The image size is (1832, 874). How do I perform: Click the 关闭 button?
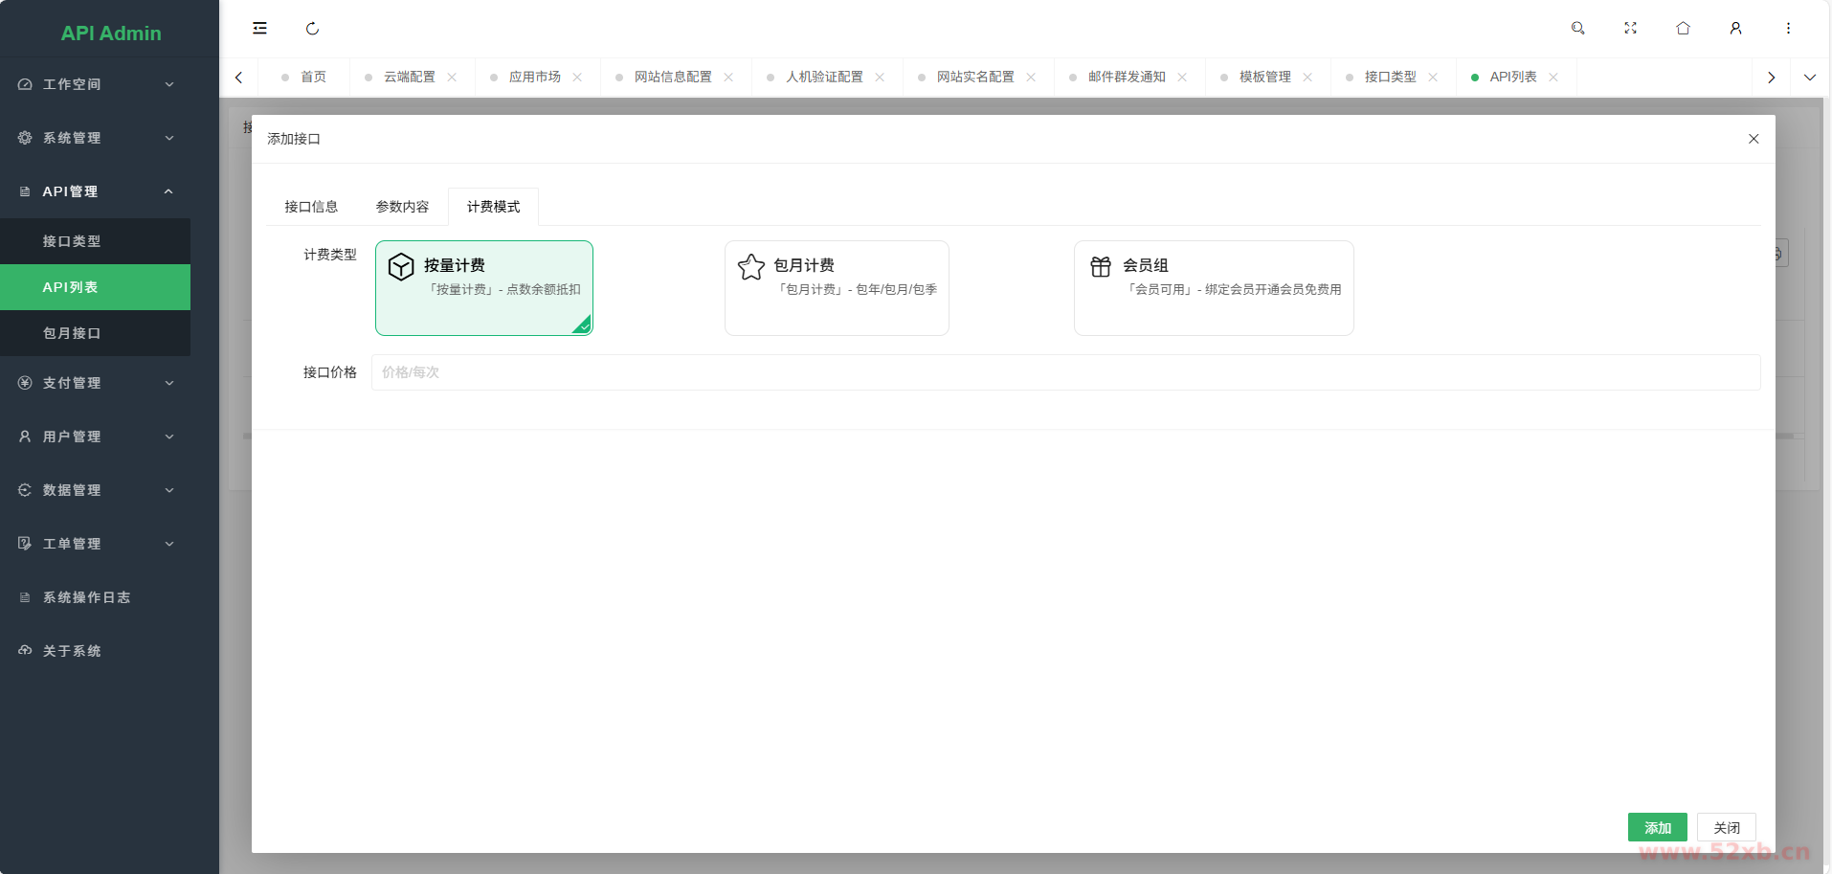1726,828
